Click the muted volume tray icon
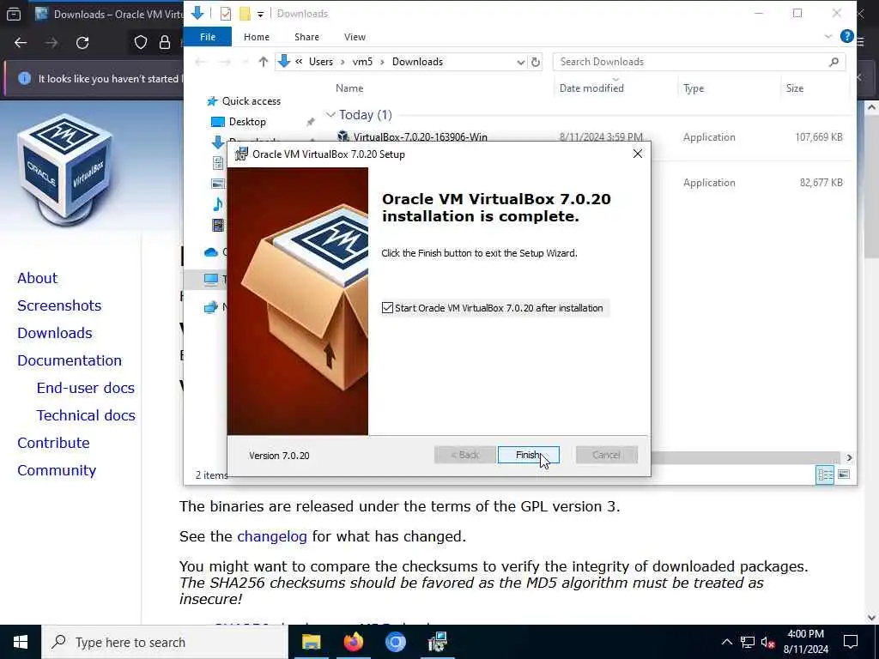 tap(767, 642)
